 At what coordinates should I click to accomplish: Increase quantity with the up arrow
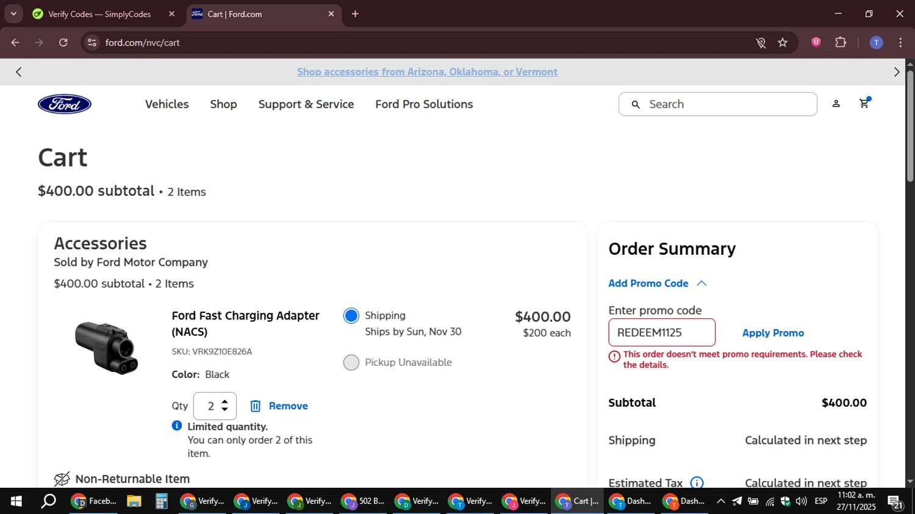[225, 402]
